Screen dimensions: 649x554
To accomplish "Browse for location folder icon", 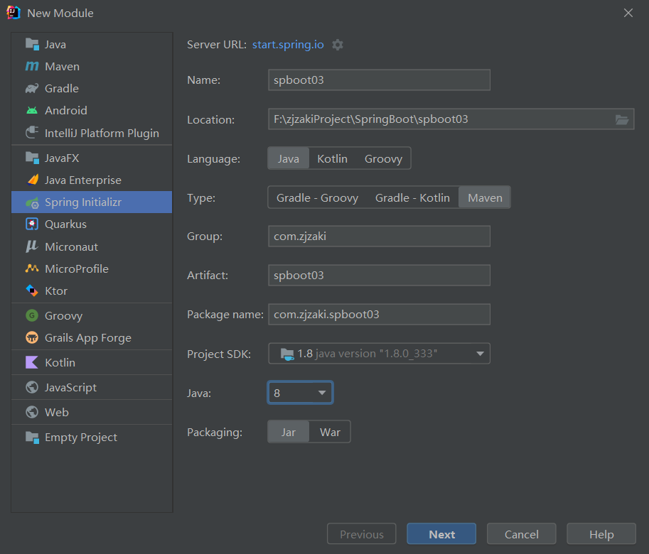I will tap(622, 119).
